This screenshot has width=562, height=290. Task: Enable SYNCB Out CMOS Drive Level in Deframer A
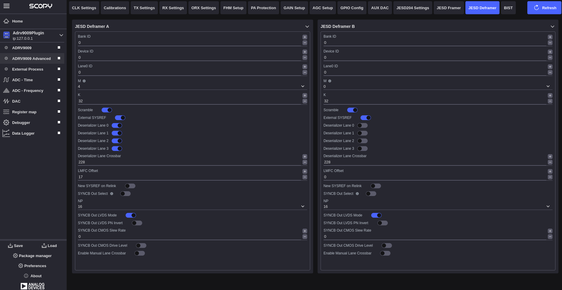point(141,246)
